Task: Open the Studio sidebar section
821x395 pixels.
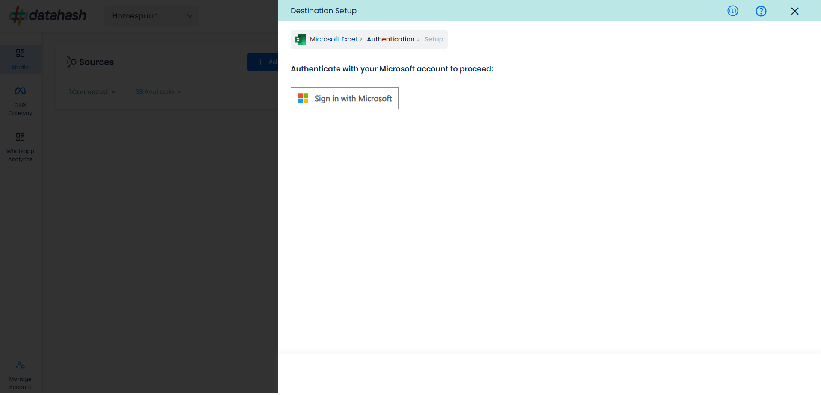Action: (20, 59)
